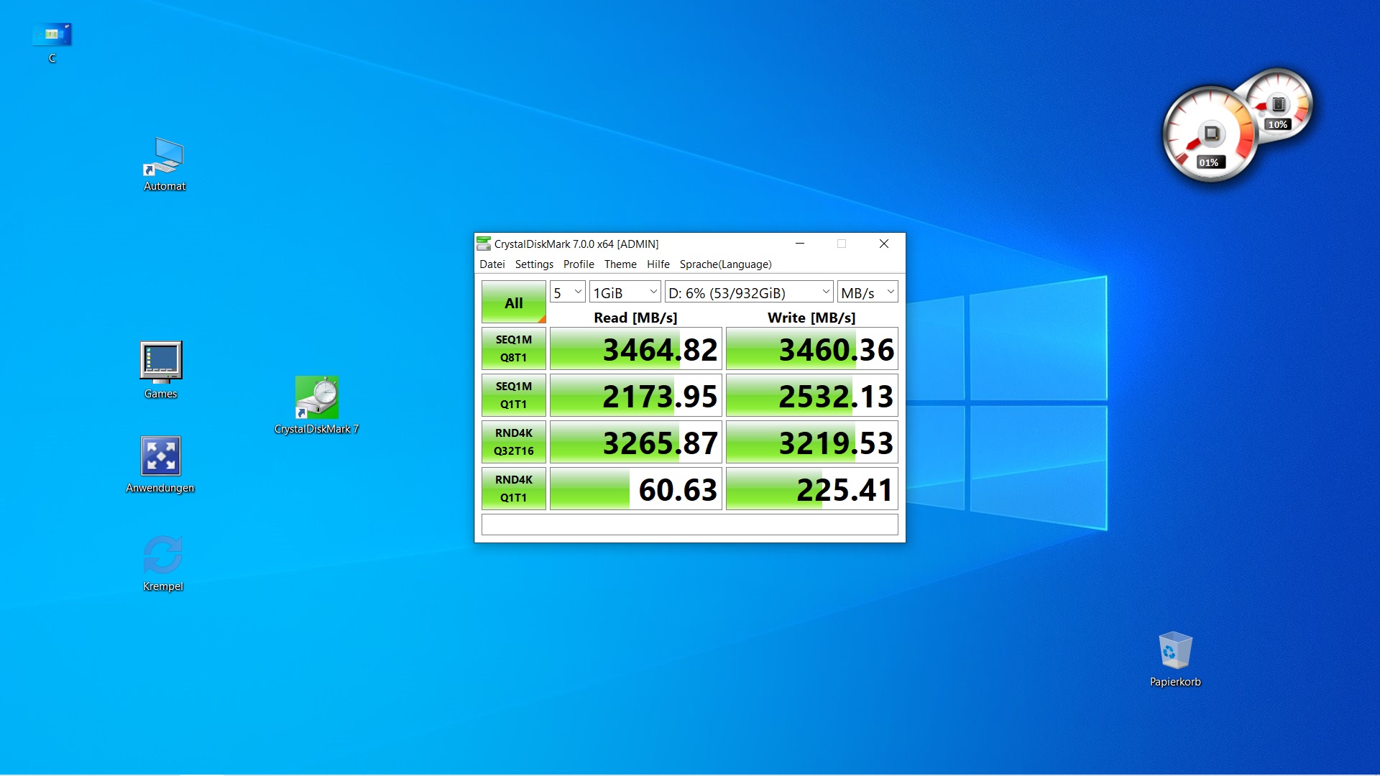Run the SEQ1M Q8T1 test
This screenshot has height=776, width=1380.
514,348
